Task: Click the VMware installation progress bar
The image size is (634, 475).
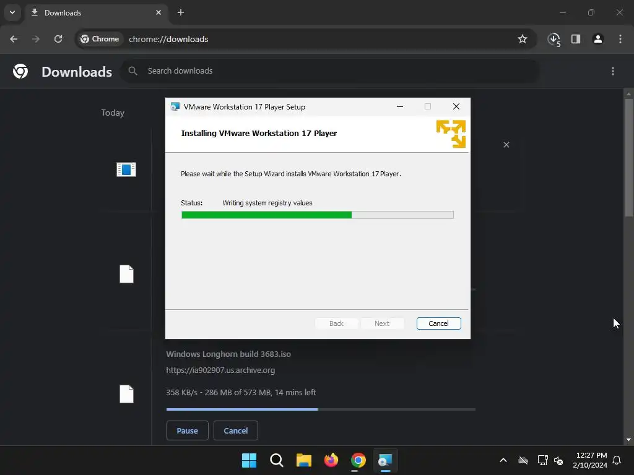Action: 318,215
